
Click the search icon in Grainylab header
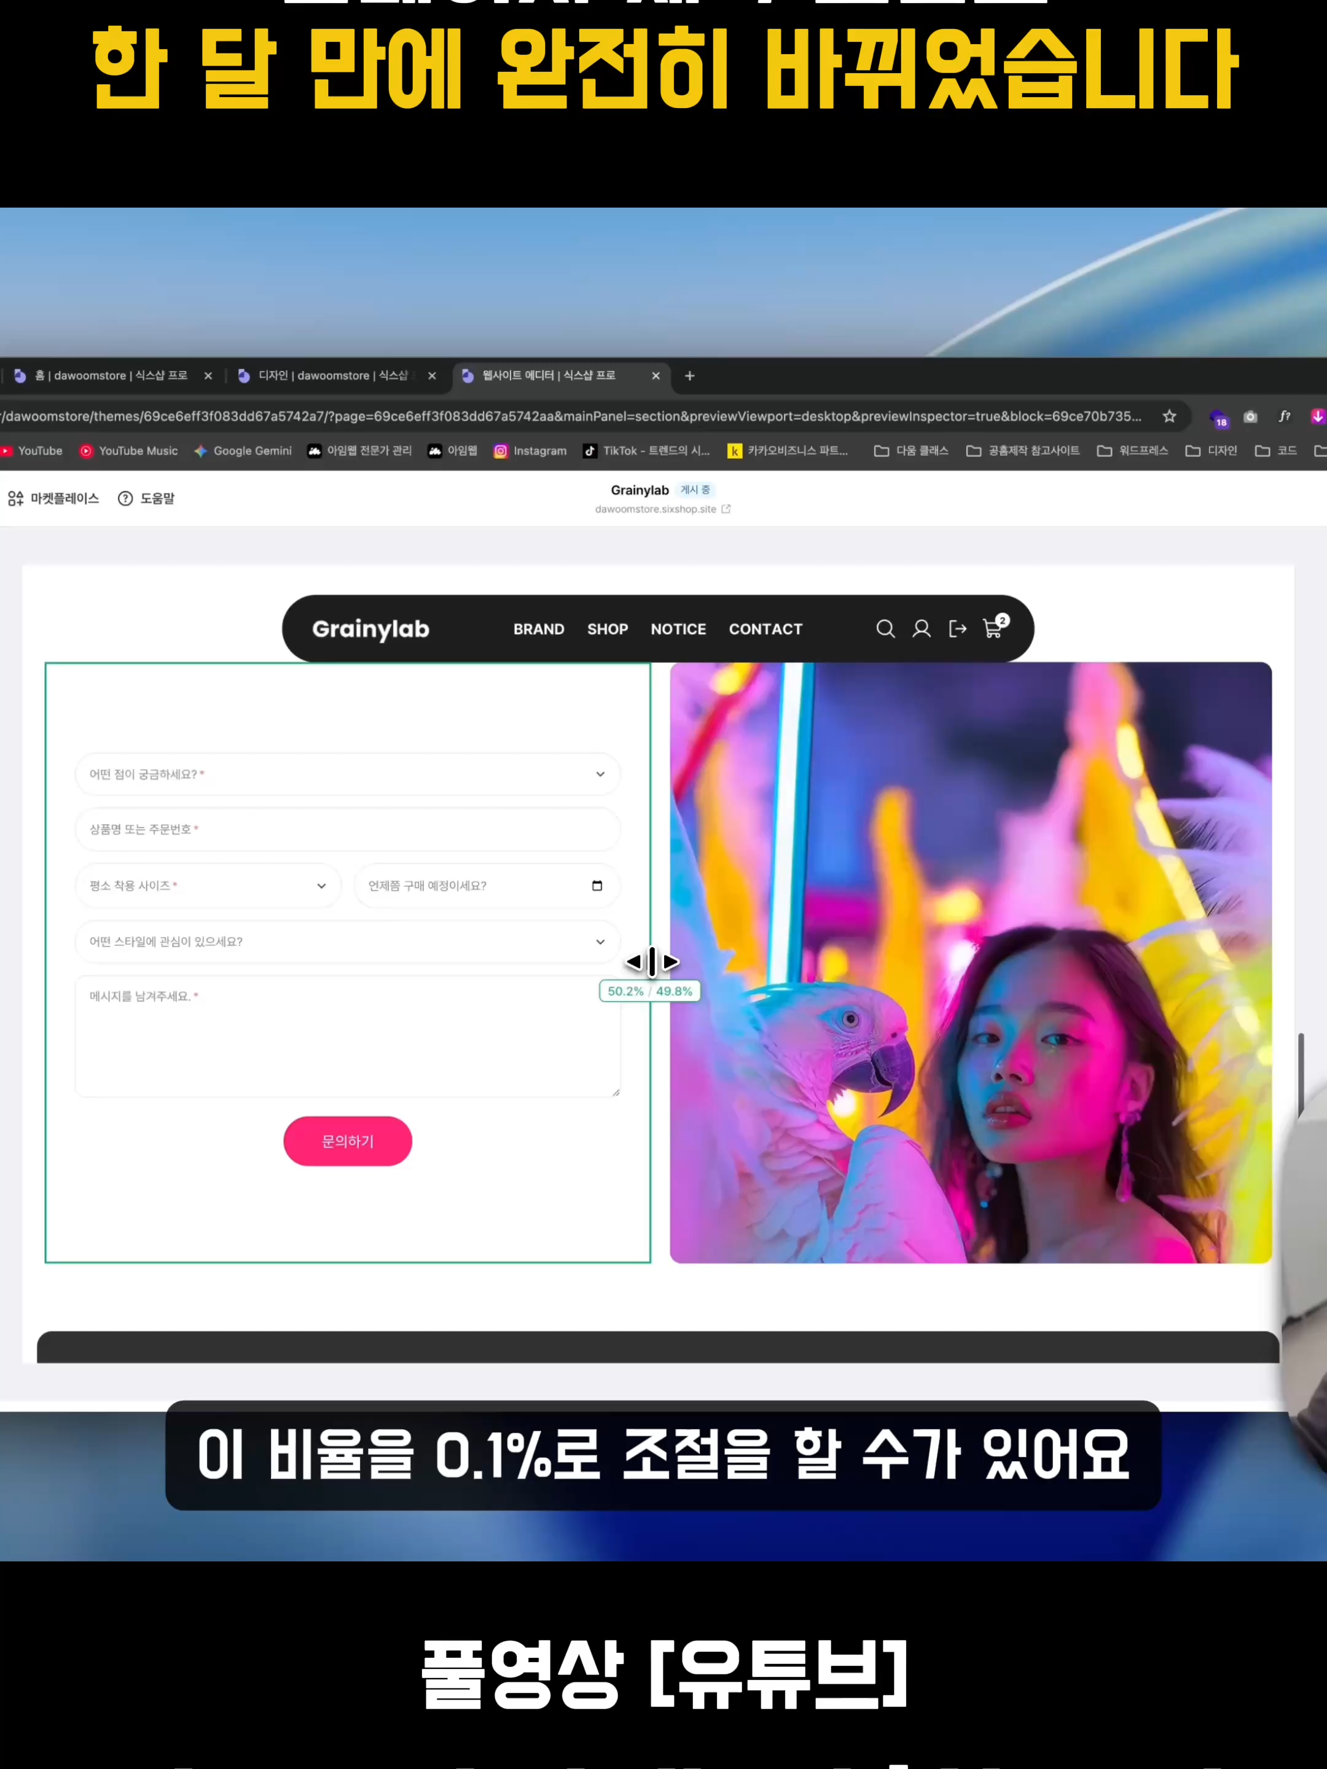point(885,628)
